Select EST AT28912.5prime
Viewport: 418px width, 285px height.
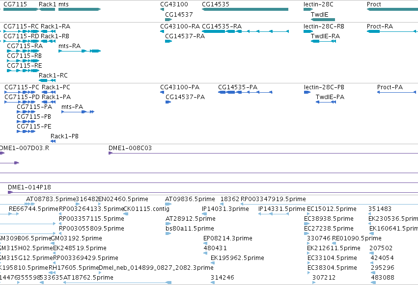(168, 224)
